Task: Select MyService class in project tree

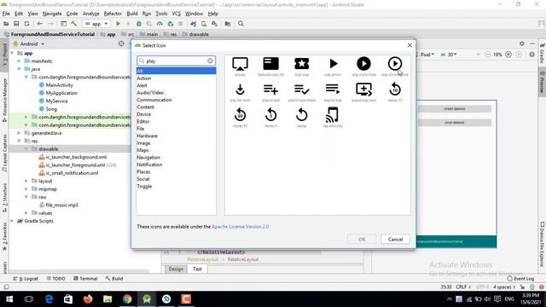Action: (57, 101)
